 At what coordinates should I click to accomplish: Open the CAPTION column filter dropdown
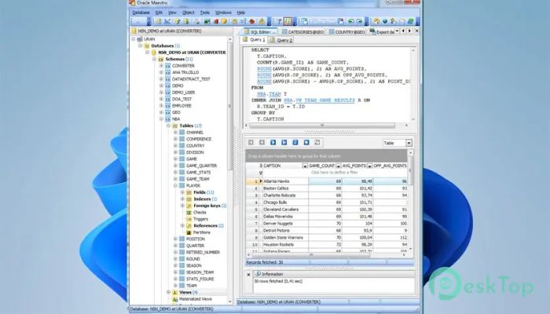[305, 166]
